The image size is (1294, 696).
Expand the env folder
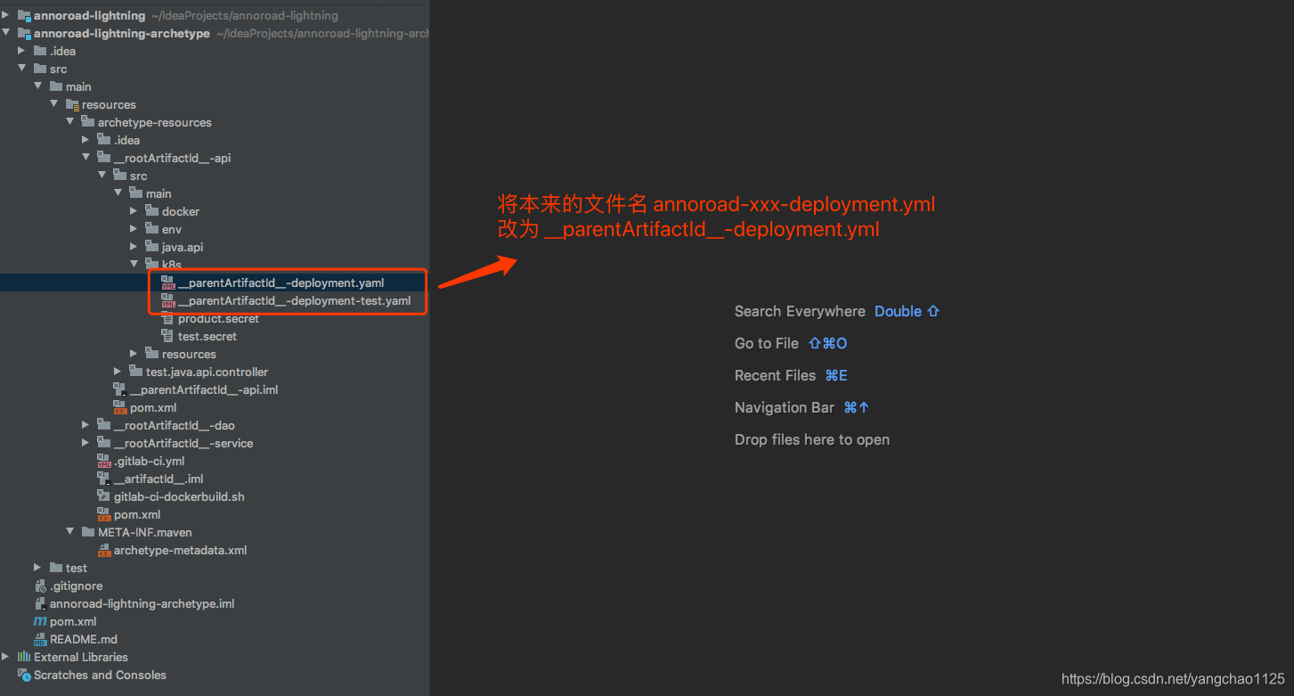click(x=134, y=229)
